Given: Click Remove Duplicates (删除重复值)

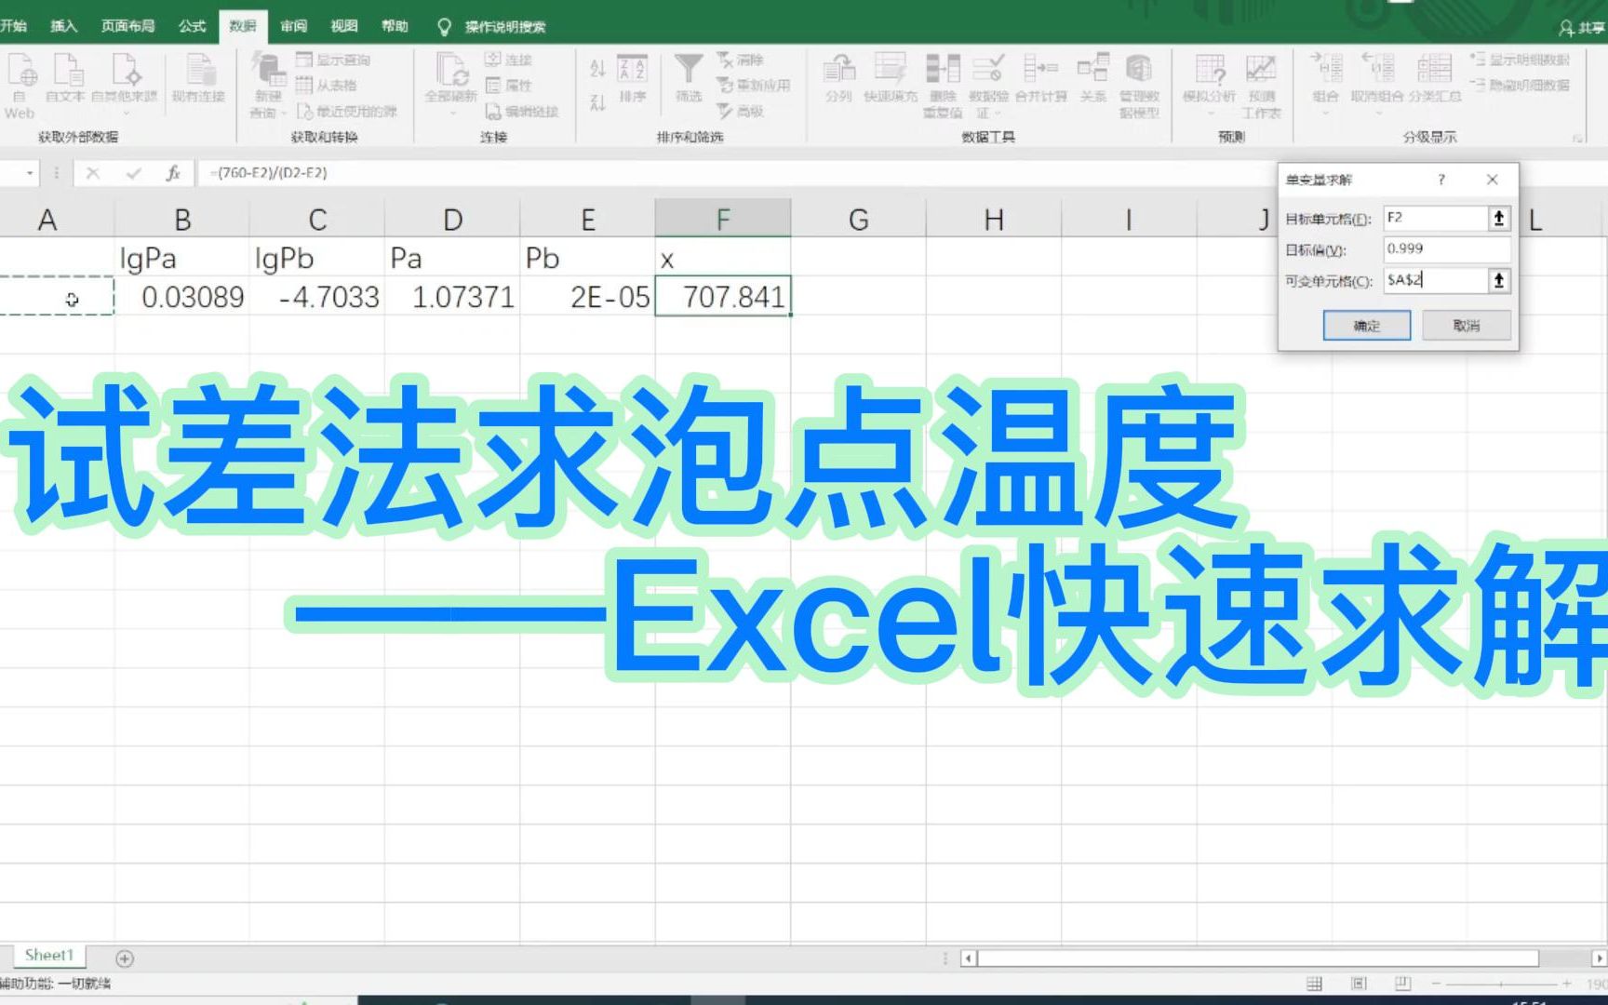Looking at the screenshot, I should (x=943, y=86).
